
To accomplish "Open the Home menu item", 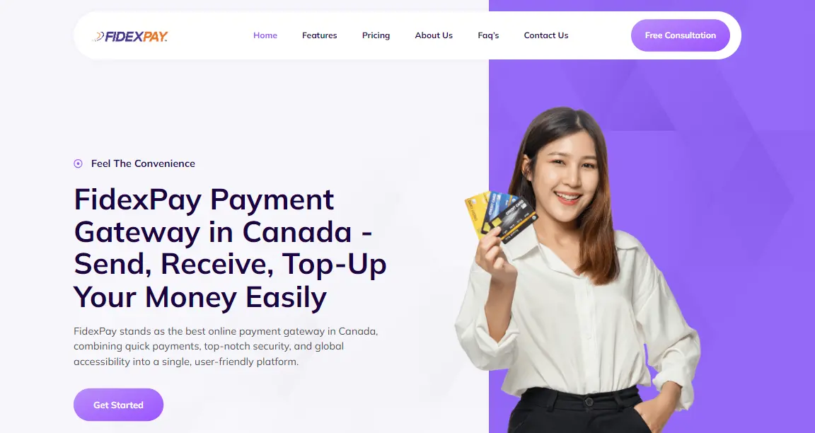I will [265, 35].
